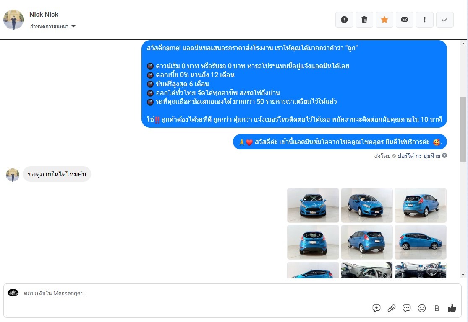Viewport: 468px width, 322px height.
Task: Toggle the orange star follow-up flag
Action: pos(384,20)
